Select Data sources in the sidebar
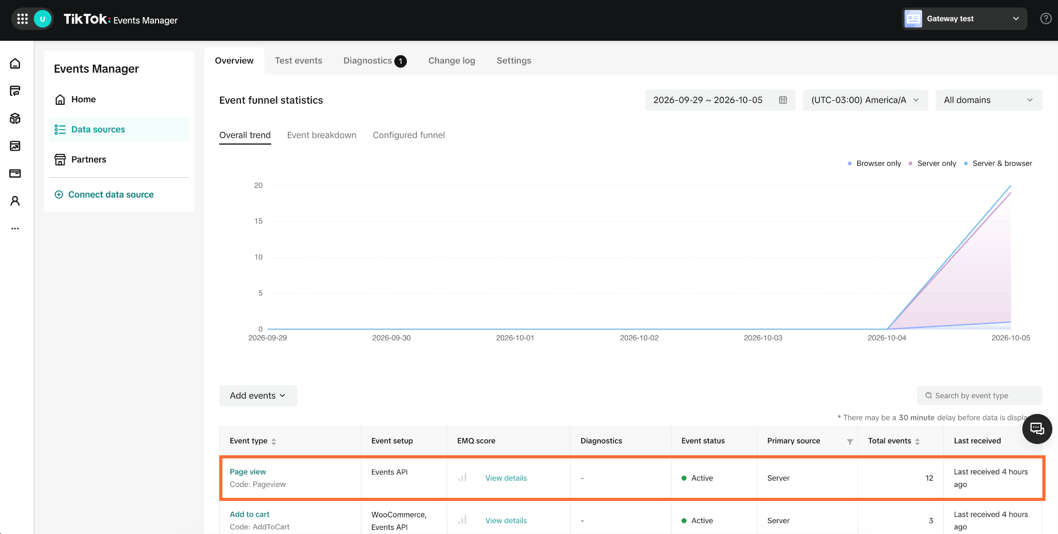Viewport: 1058px width, 534px height. [x=119, y=130]
